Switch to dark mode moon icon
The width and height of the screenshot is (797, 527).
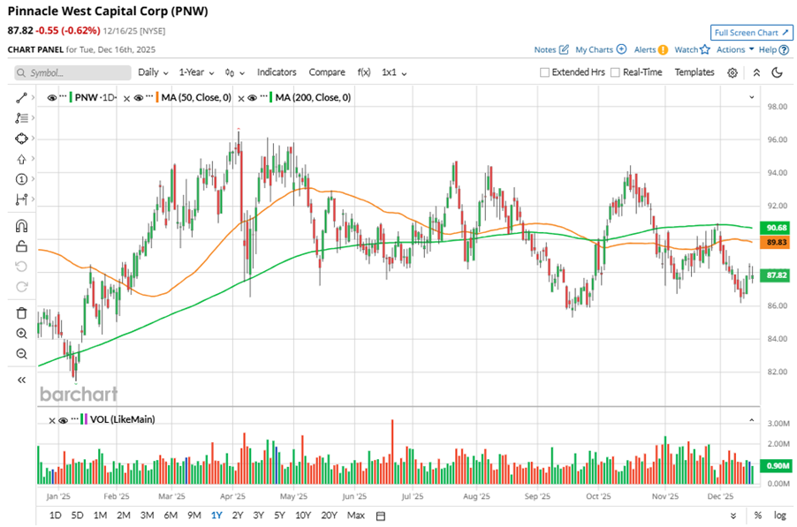777,72
